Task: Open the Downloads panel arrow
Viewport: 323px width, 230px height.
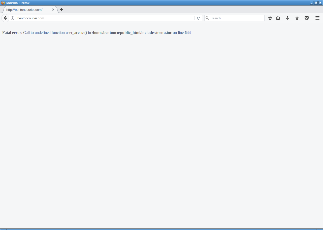Action: [287, 18]
